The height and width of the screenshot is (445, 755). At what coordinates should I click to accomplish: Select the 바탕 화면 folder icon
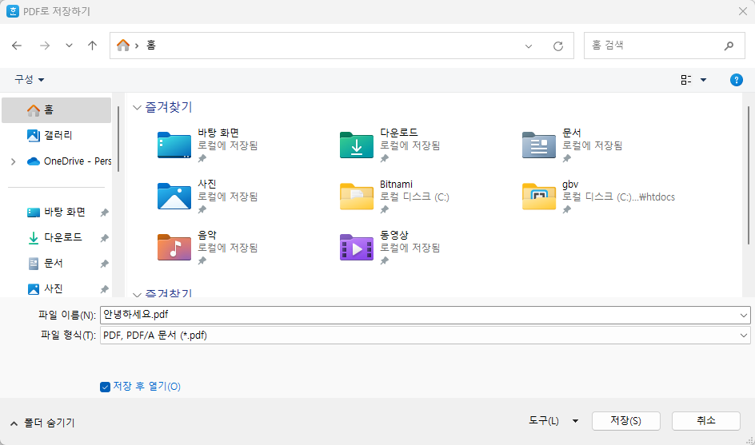(x=174, y=145)
